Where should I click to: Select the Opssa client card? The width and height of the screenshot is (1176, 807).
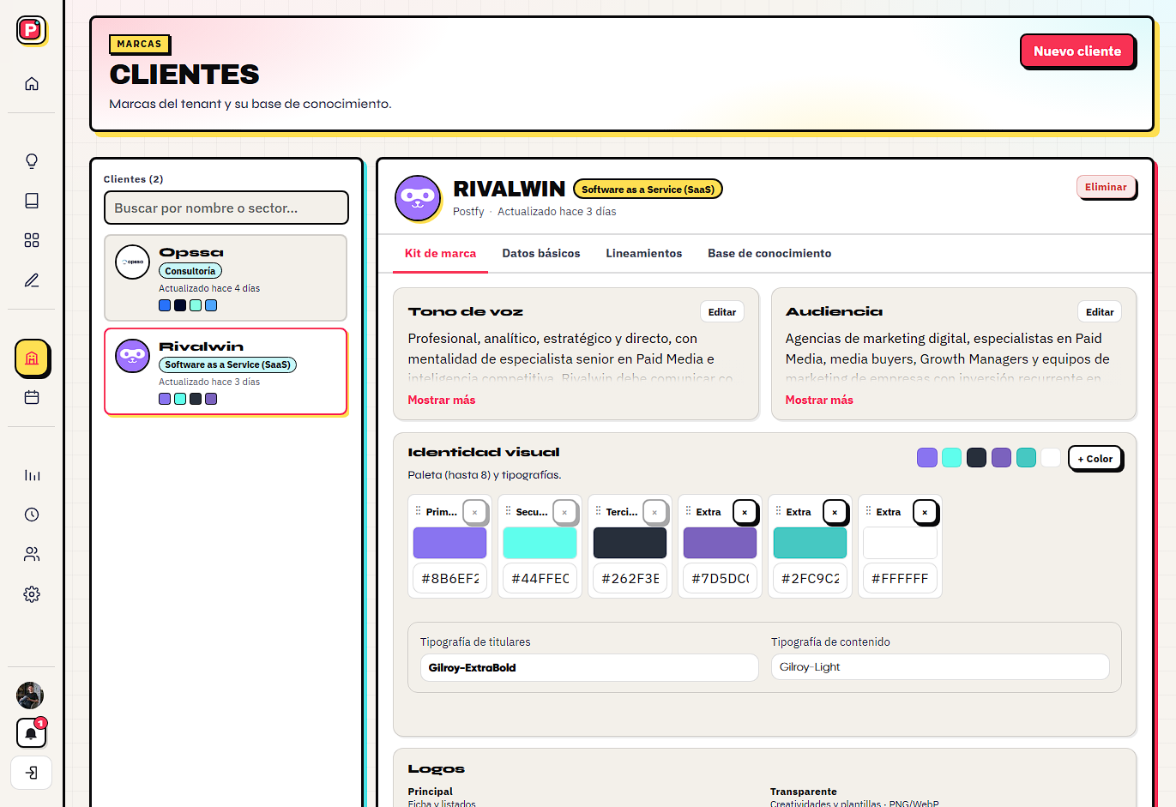pos(226,278)
